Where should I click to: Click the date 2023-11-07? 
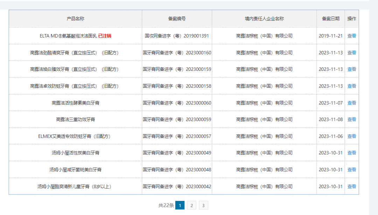click(x=330, y=103)
